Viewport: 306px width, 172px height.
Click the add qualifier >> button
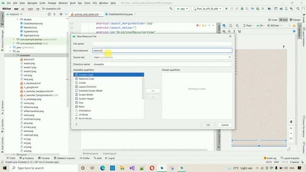[153, 91]
